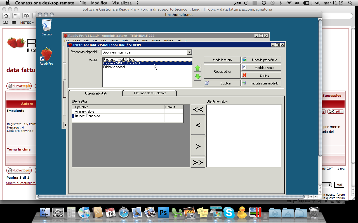
Task: Open Address Book from the Dock
Action: (x=97, y=213)
